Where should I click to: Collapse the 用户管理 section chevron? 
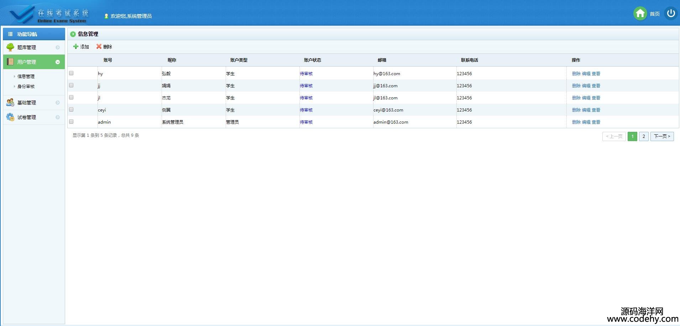click(x=58, y=62)
